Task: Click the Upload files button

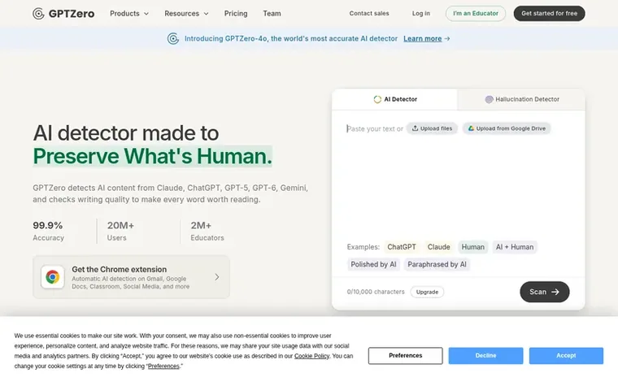Action: (x=432, y=128)
